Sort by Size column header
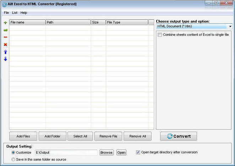Image resolution: width=235 pixels, height=166 pixels. coord(98,22)
